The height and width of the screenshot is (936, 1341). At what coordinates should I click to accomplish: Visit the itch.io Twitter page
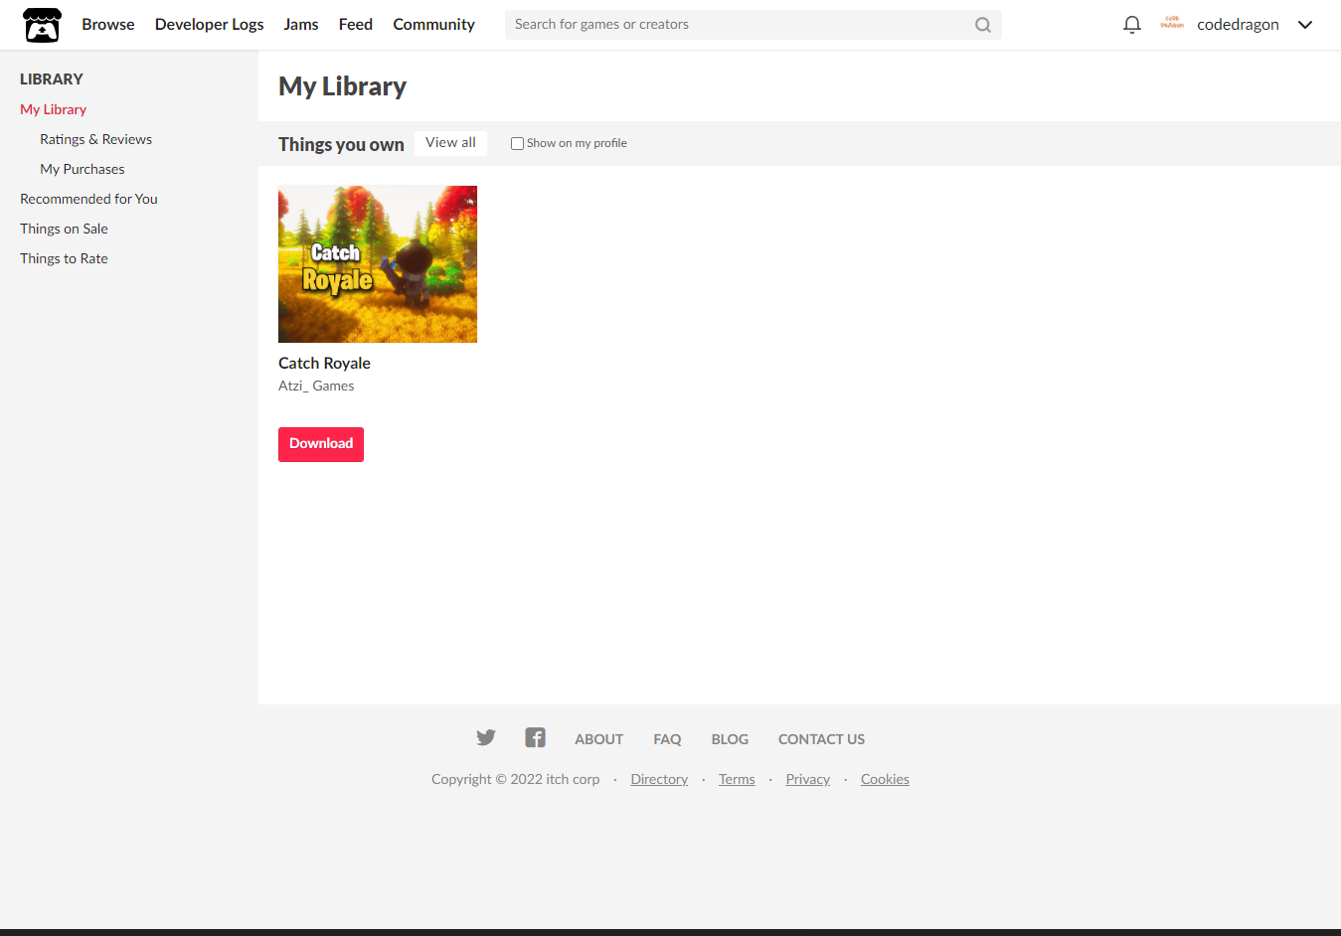tap(486, 737)
